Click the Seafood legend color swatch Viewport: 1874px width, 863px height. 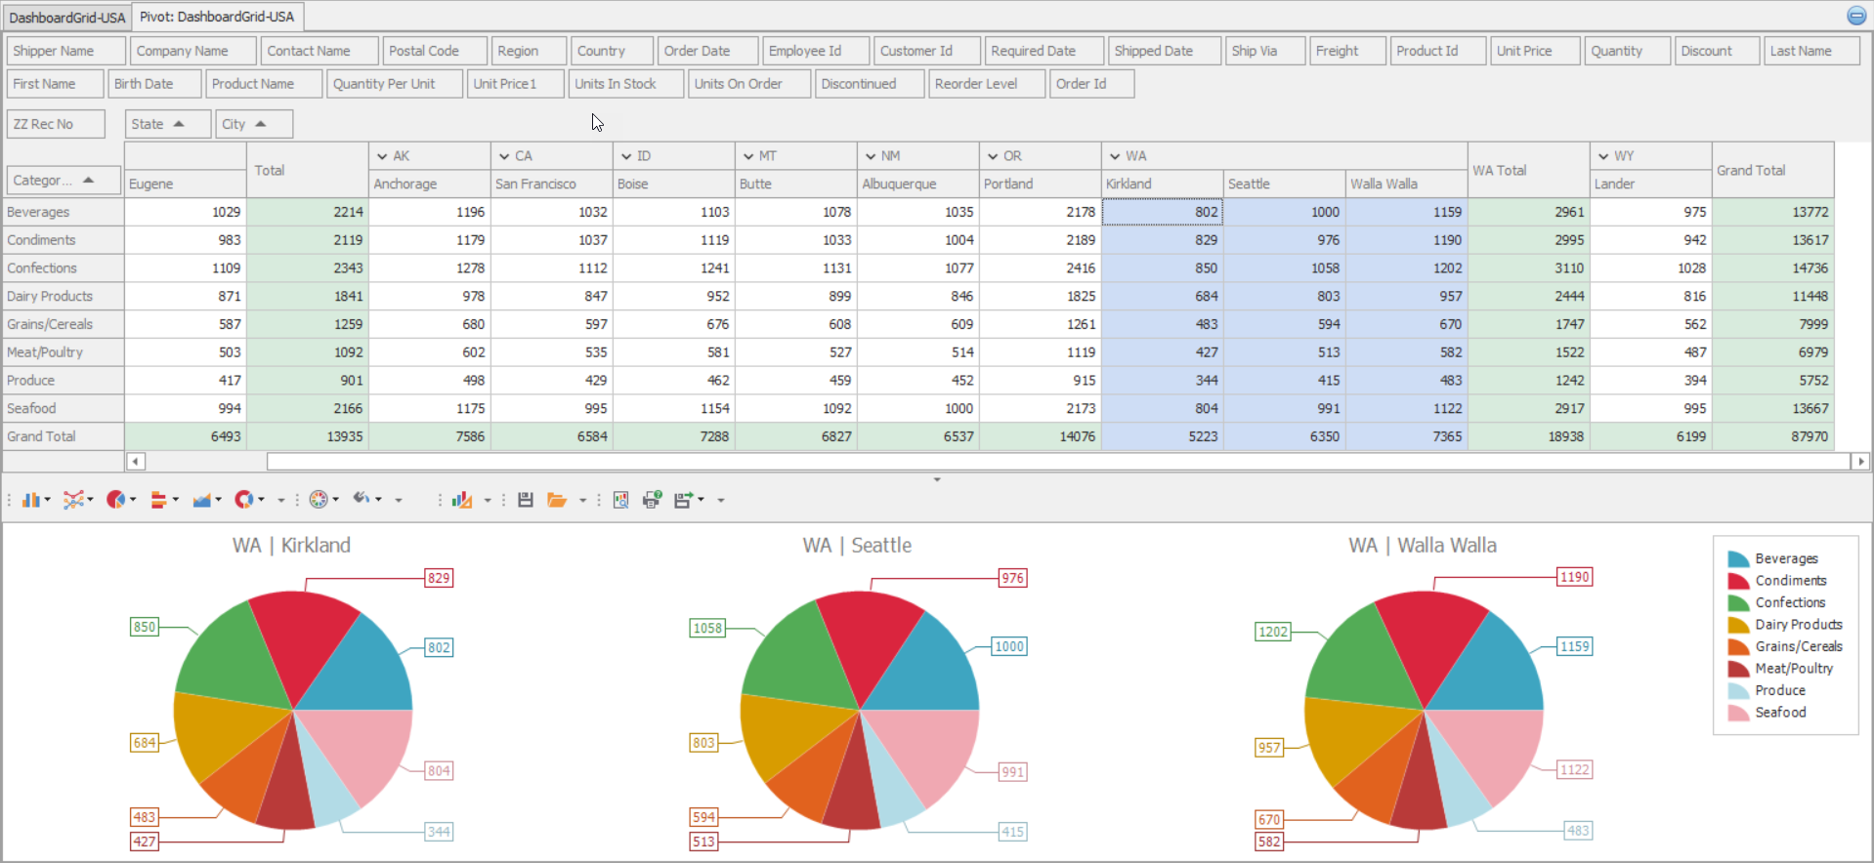(1737, 713)
